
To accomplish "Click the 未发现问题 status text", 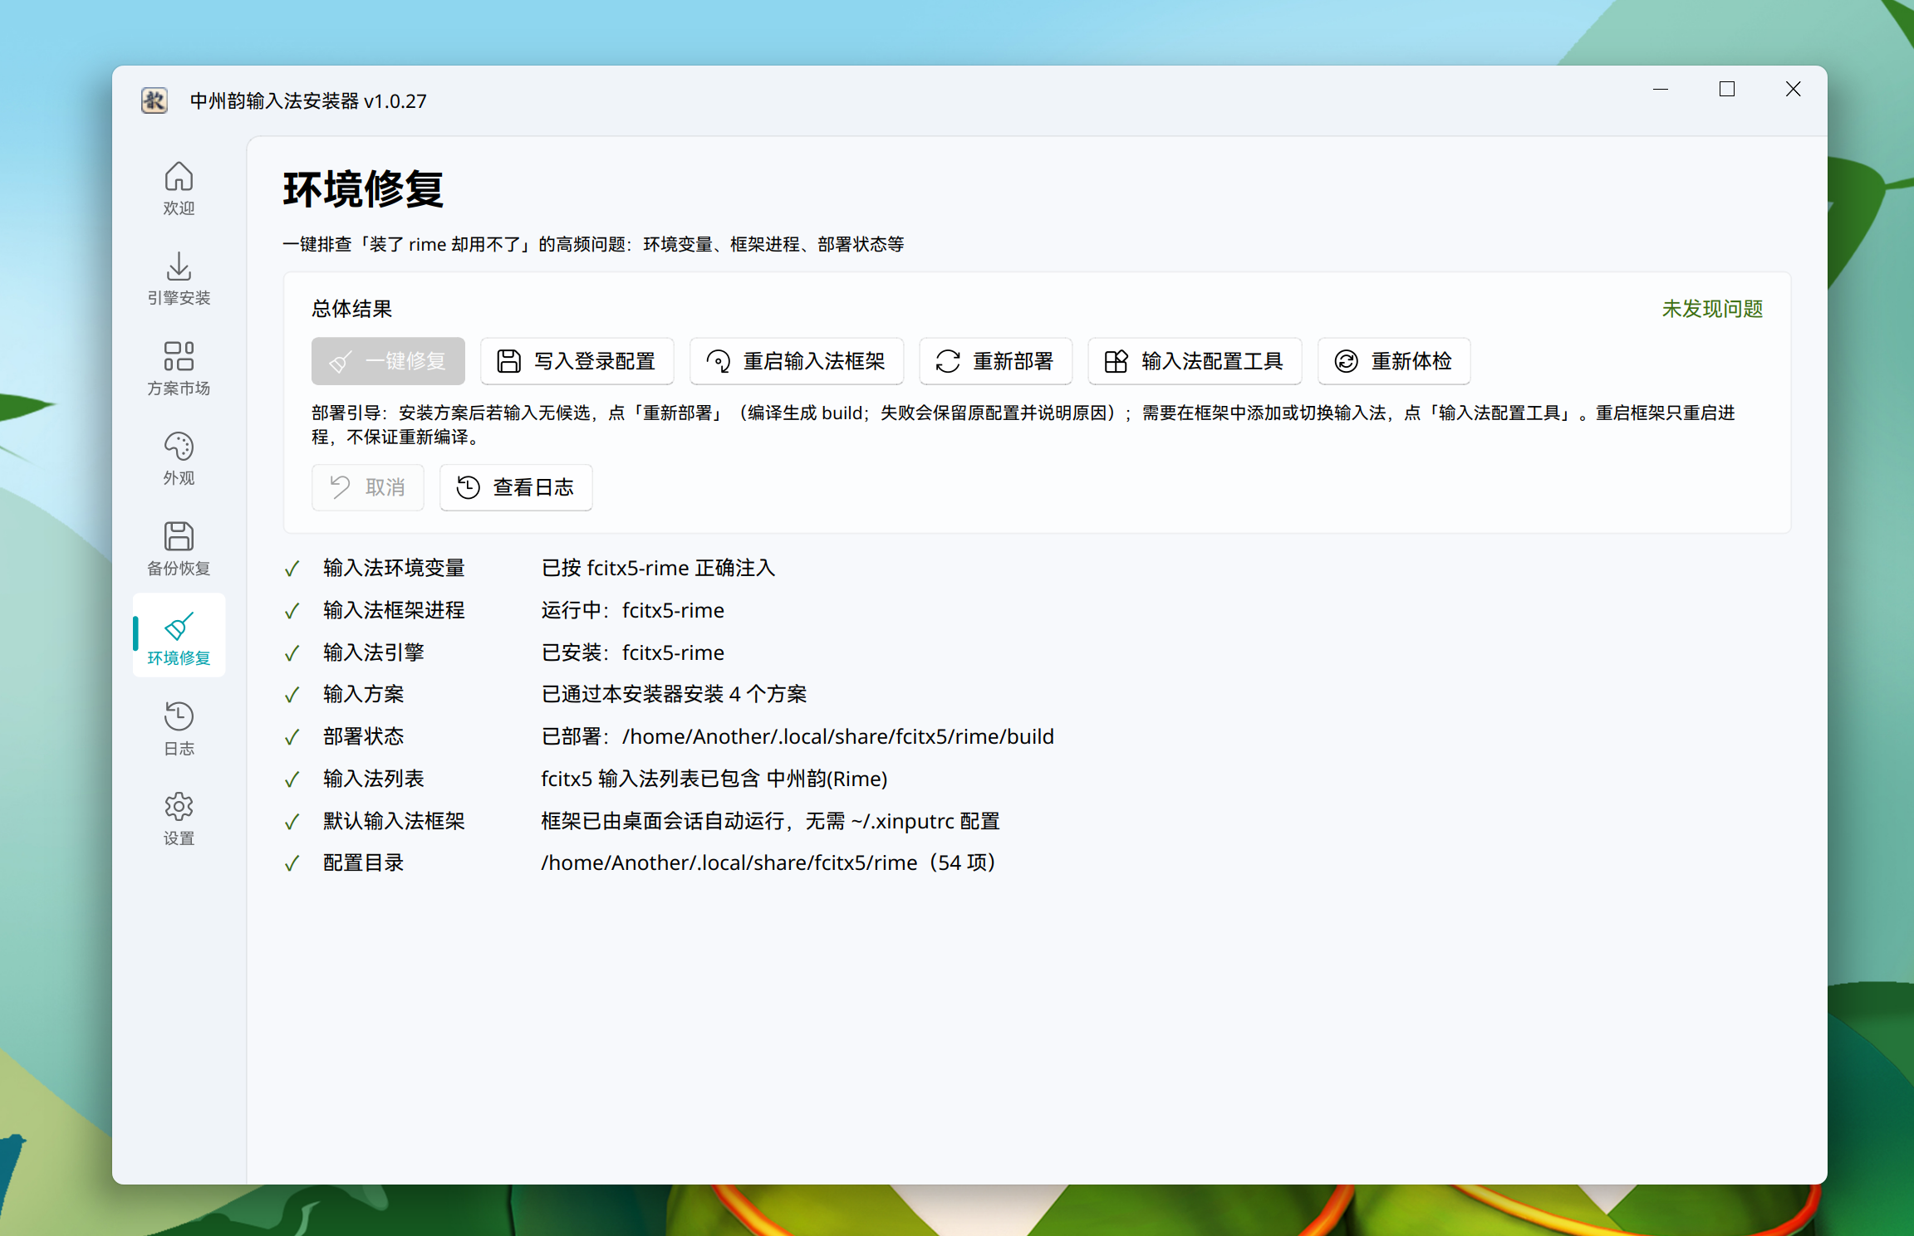I will (1712, 309).
